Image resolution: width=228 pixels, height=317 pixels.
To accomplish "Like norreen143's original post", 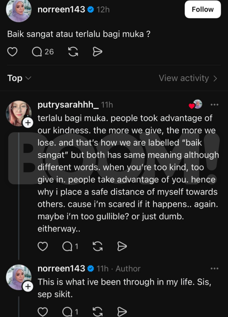I will (x=12, y=52).
